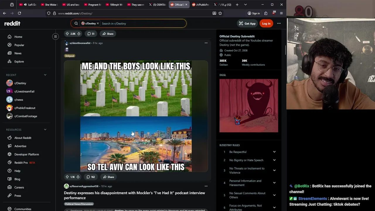Switch to OSINTde X browser tab
The height and width of the screenshot is (211, 375).
click(x=158, y=5)
